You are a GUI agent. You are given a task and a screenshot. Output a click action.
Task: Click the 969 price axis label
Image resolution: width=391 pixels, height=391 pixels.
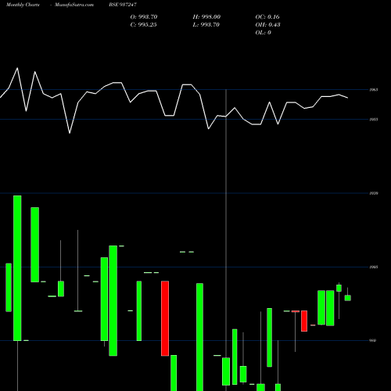[373, 340]
